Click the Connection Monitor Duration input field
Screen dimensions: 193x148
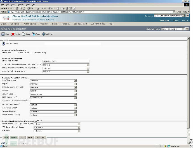(53, 101)
